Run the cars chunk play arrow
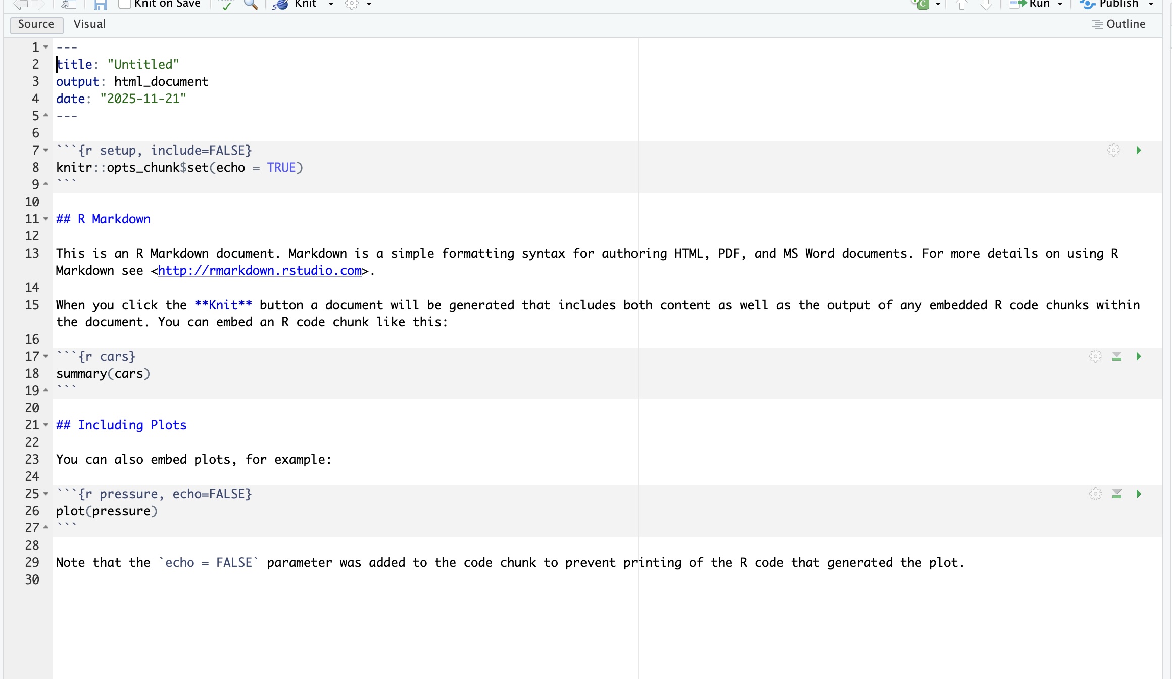Viewport: 1172px width, 679px height. tap(1139, 356)
